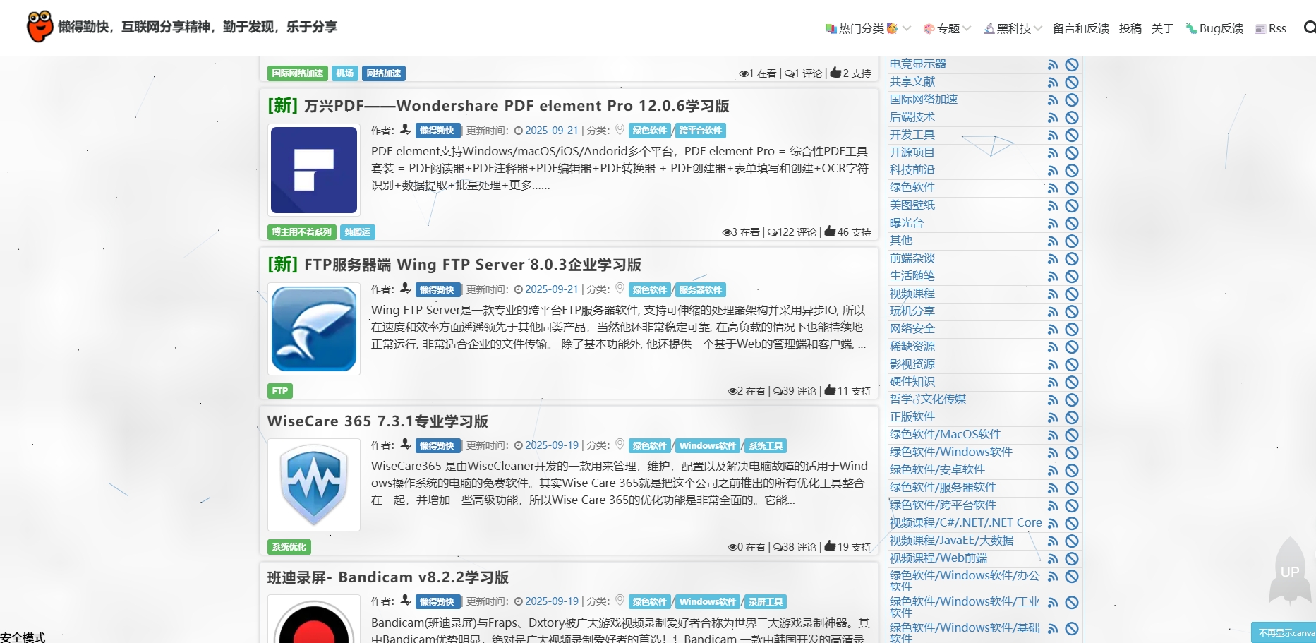Toggle the block icon next to 美图壁纸
This screenshot has width=1316, height=643.
tap(1073, 205)
